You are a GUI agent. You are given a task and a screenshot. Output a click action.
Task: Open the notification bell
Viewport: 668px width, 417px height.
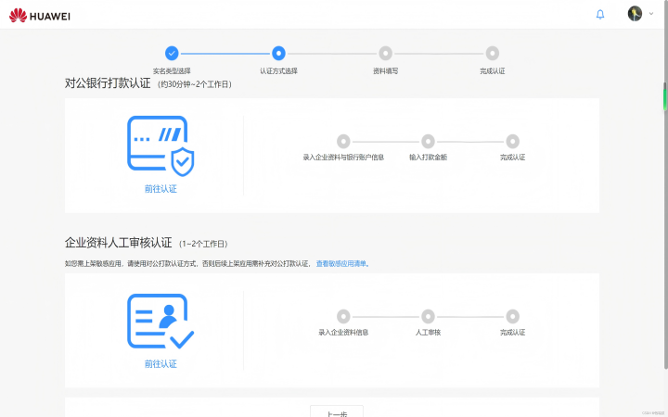click(600, 15)
